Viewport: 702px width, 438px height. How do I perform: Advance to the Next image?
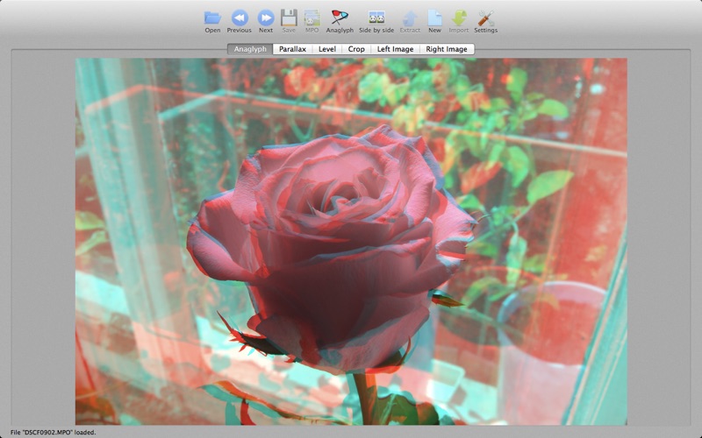click(265, 18)
